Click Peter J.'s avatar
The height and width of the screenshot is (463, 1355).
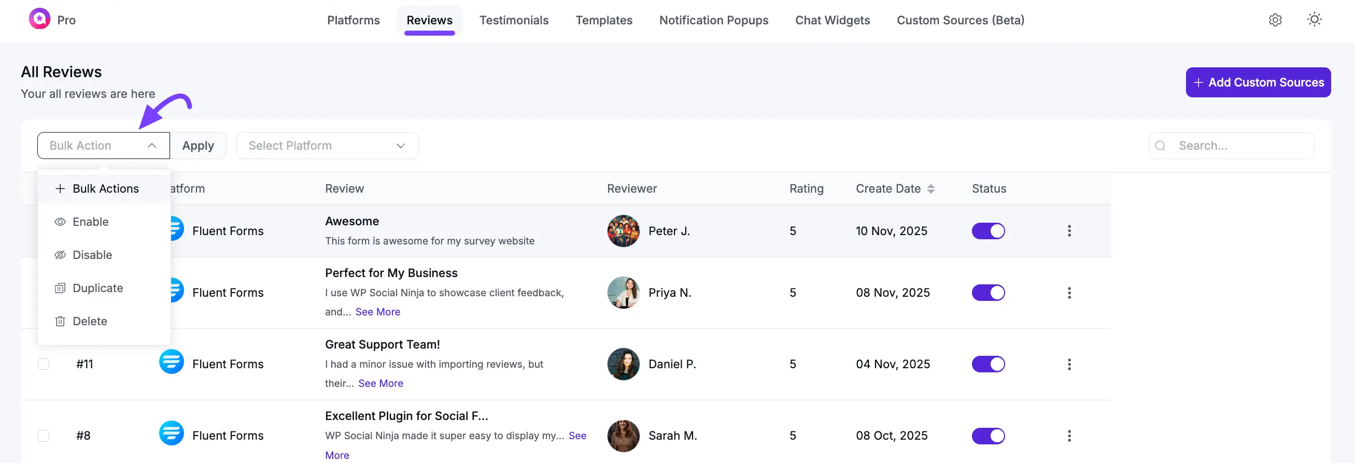[623, 230]
